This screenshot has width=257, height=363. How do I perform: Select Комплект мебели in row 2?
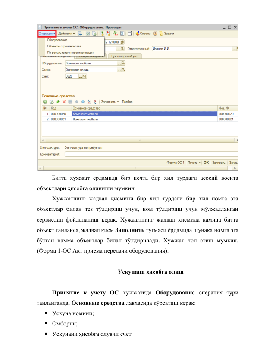click(144, 119)
